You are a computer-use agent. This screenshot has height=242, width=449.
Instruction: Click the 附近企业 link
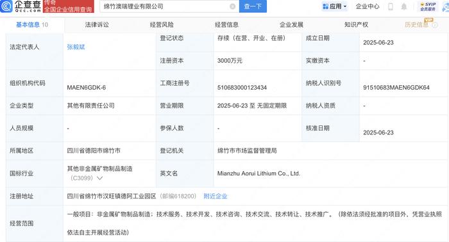click(x=216, y=197)
